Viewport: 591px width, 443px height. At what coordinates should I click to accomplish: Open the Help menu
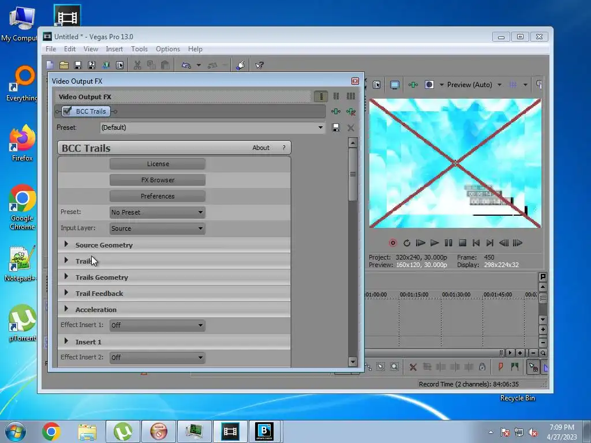click(195, 49)
